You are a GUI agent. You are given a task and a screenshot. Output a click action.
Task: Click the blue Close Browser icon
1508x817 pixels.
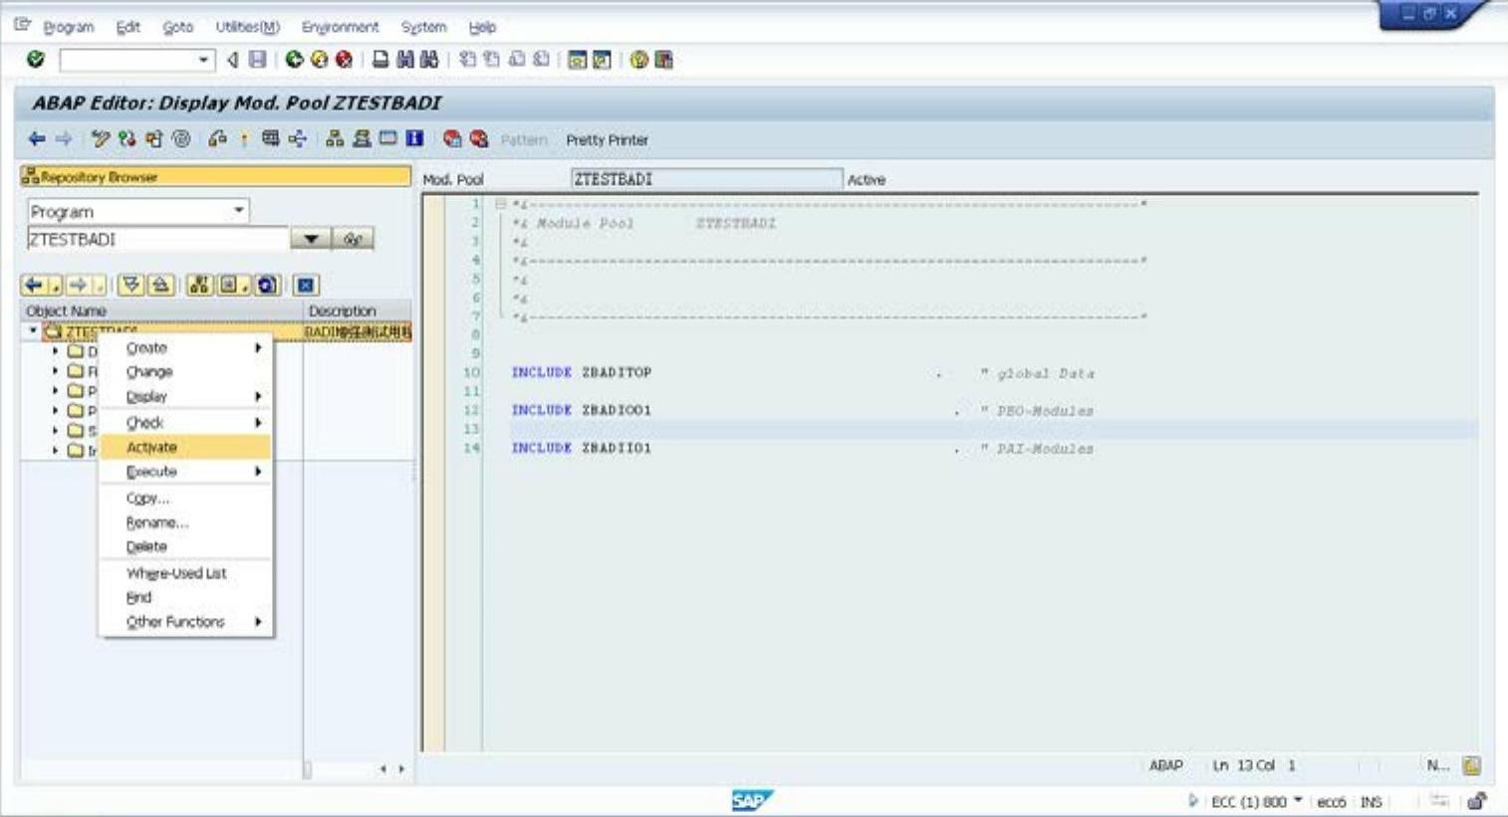[306, 286]
